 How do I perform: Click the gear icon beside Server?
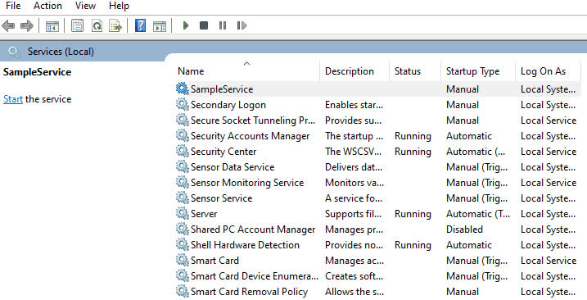(x=183, y=213)
